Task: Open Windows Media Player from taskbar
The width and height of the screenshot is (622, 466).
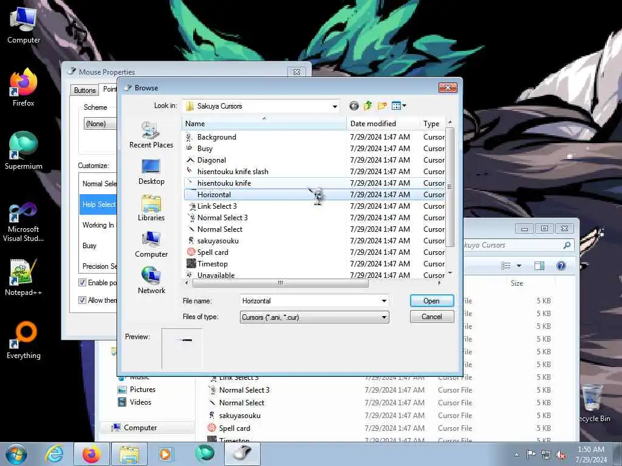Action: click(165, 454)
